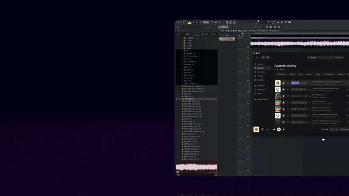
Task: Open the Instrument filter dropdown
Action: (329, 74)
